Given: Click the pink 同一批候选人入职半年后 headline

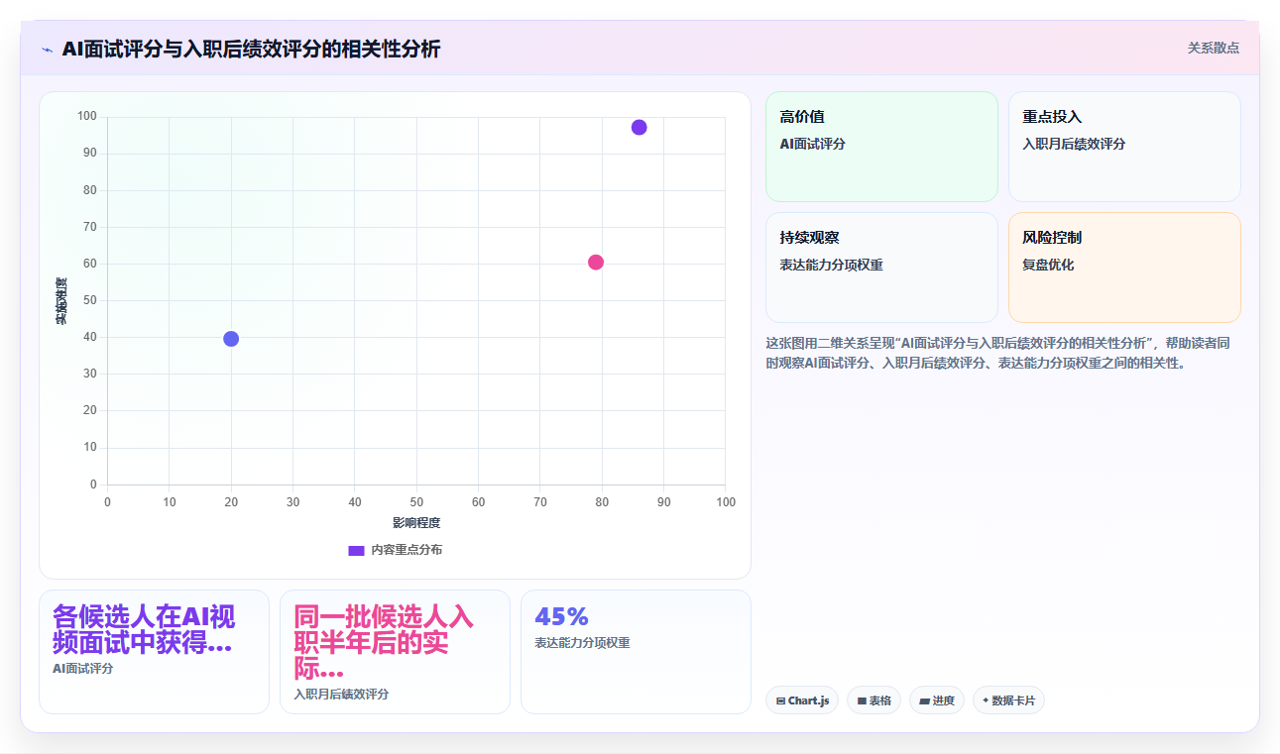Looking at the screenshot, I should pos(384,642).
